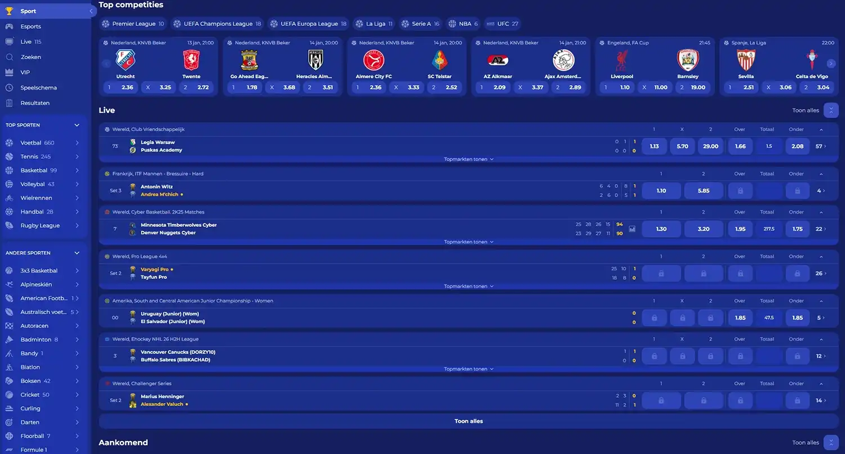Open all 57 markets for Legia Warsaw match
845x454 pixels.
point(821,146)
